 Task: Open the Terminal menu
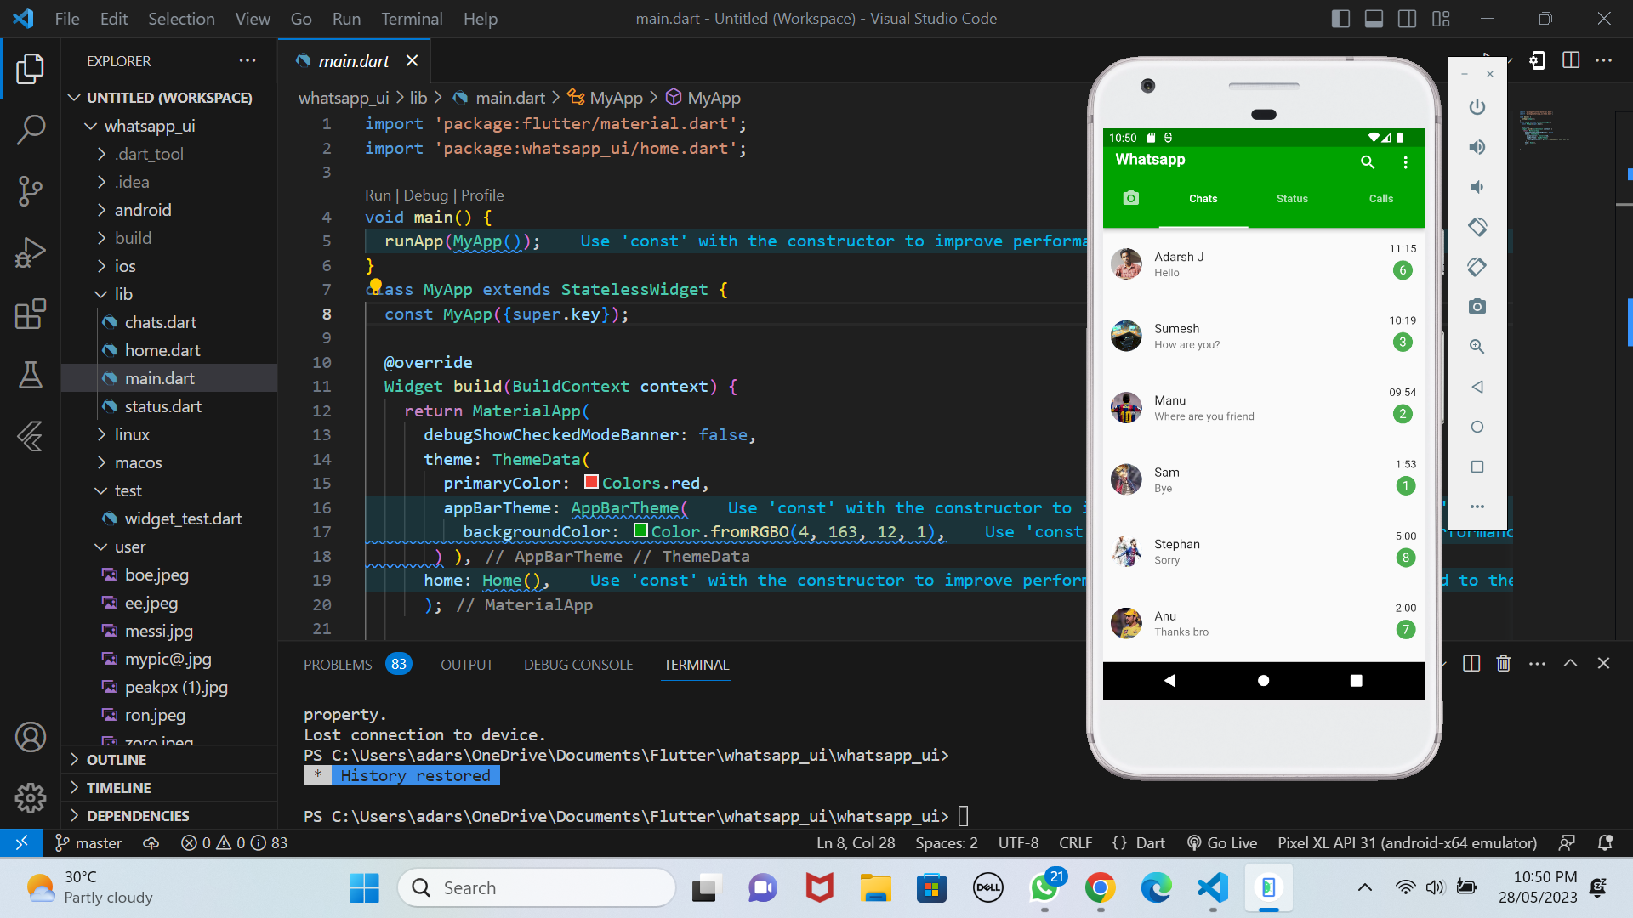coord(412,19)
